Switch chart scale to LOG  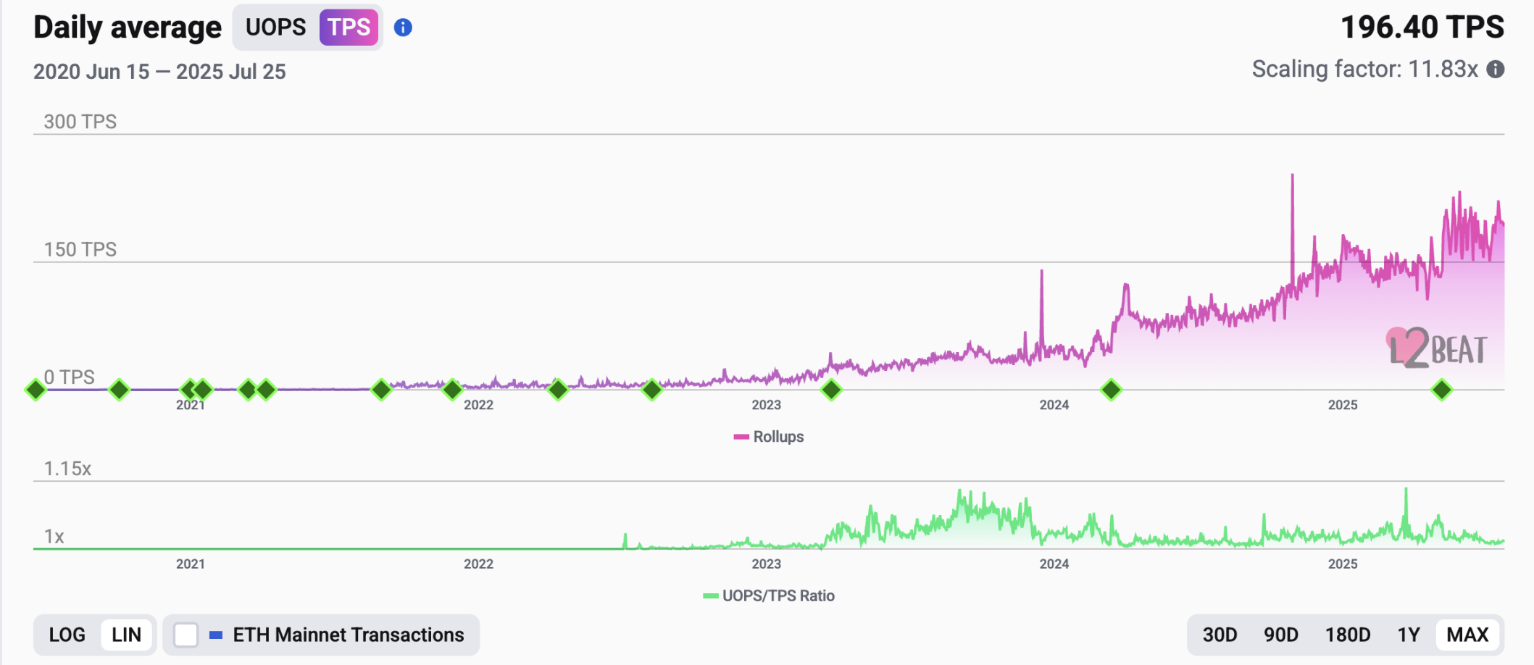(67, 635)
